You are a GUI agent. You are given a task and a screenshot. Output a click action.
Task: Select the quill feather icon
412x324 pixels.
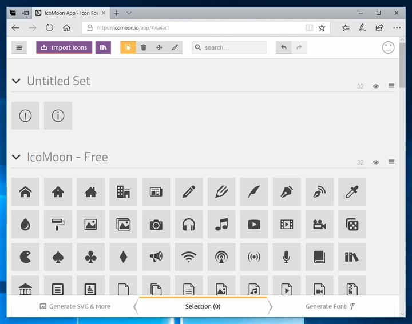(254, 192)
